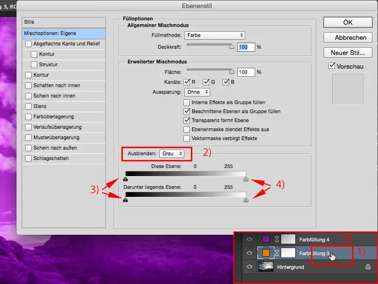Image resolution: width=378 pixels, height=284 pixels.
Task: Toggle the G channel checkbox
Action: (x=206, y=82)
